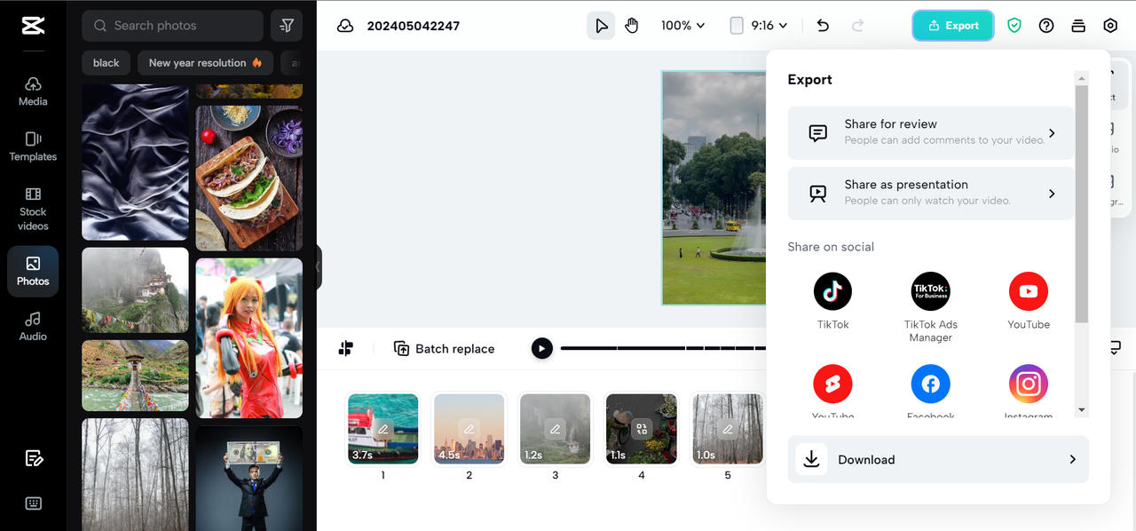
Task: Click the project name 202405042247
Action: tap(414, 26)
